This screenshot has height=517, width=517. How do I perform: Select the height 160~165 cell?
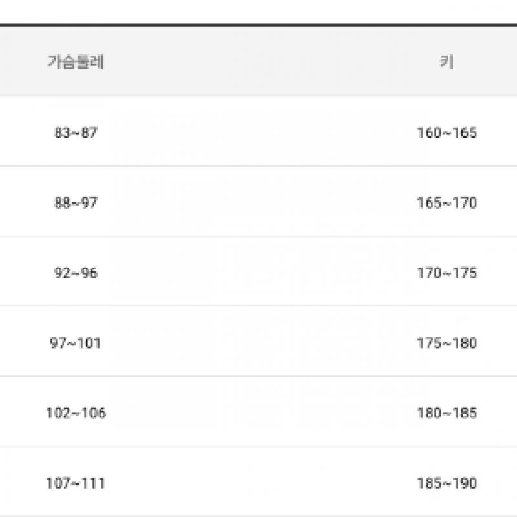coord(447,133)
